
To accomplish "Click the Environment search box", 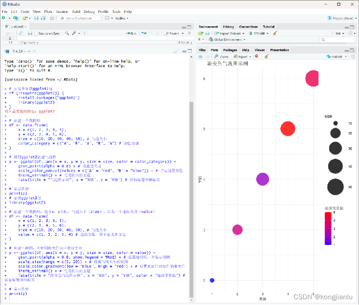I will (x=337, y=40).
